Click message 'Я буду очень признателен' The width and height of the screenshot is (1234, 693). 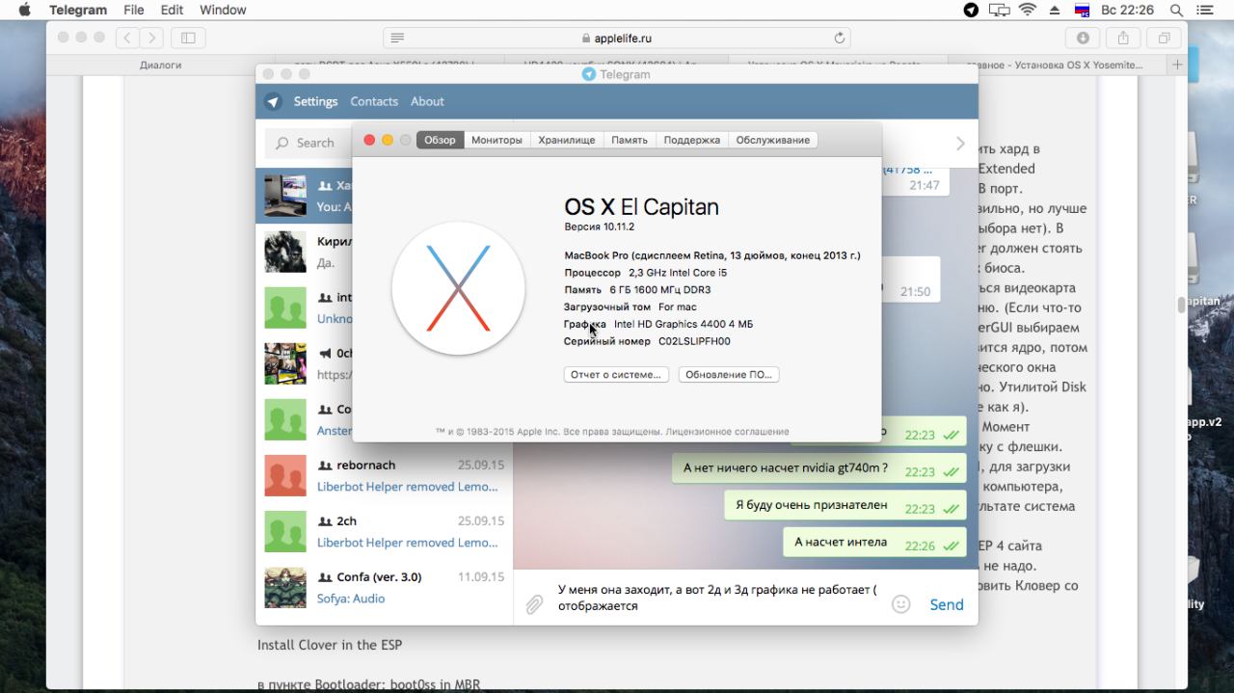(x=845, y=506)
